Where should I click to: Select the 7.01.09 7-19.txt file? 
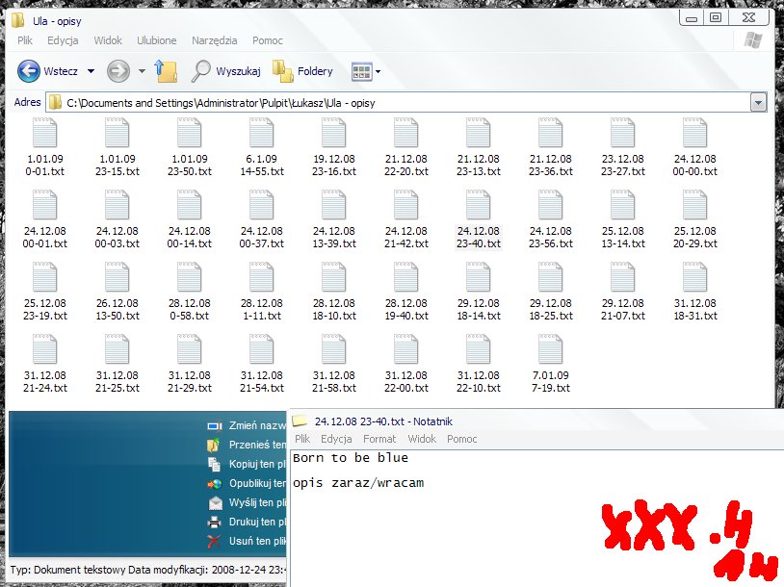tap(551, 364)
